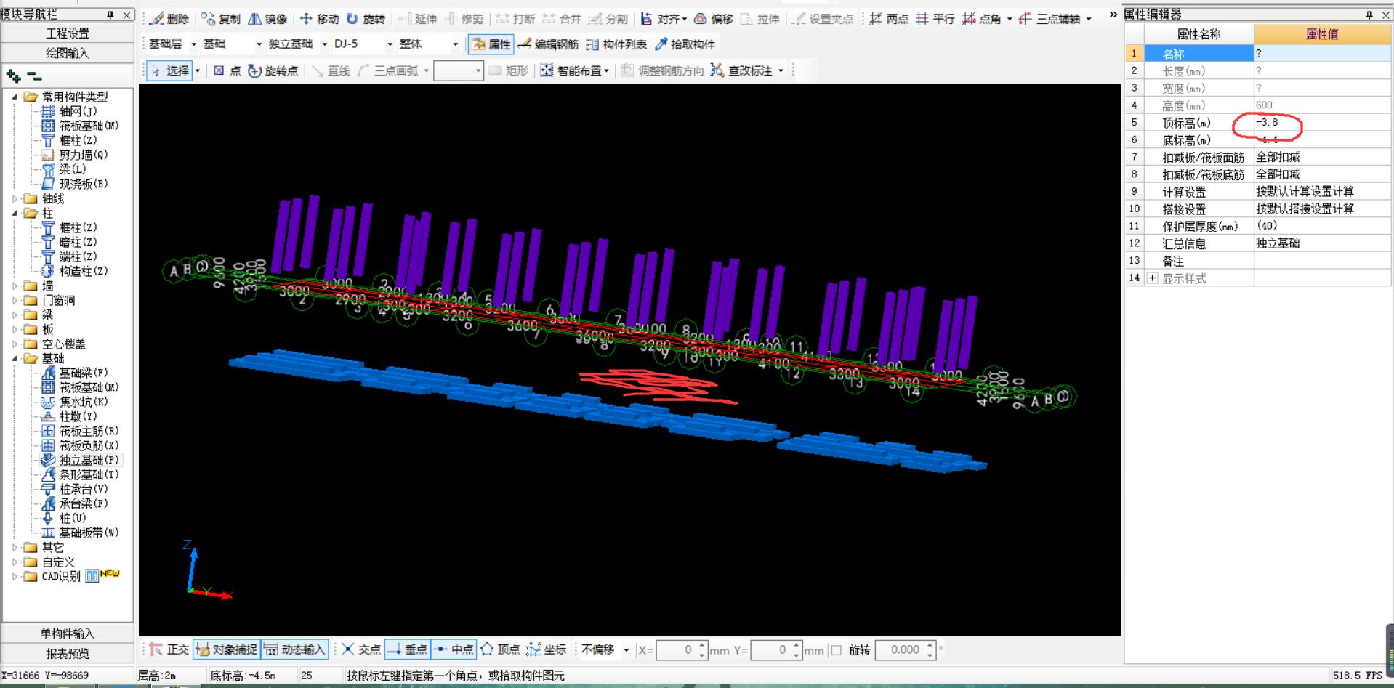The width and height of the screenshot is (1394, 688).
Task: Click the expand-all plus icon in navigator
Action: (13, 76)
